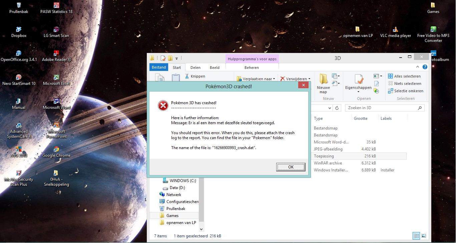Switch to the Delen ribbon tab
Image resolution: width=456 pixels, height=243 pixels.
point(195,68)
